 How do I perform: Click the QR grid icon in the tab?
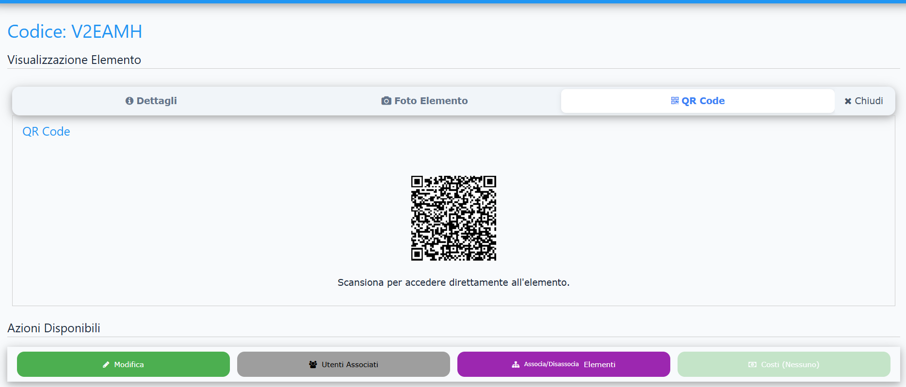pyautogui.click(x=675, y=100)
